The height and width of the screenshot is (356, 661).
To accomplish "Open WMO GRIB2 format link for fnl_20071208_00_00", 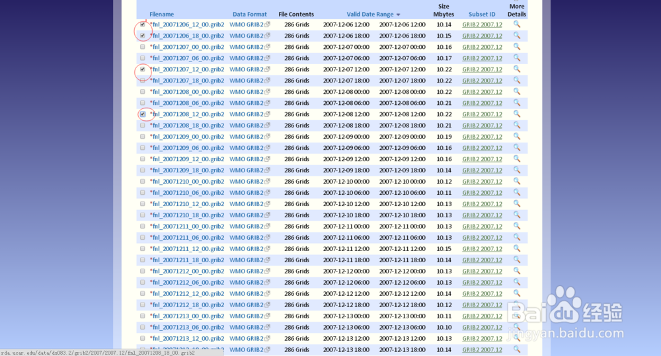I will 246,91.
